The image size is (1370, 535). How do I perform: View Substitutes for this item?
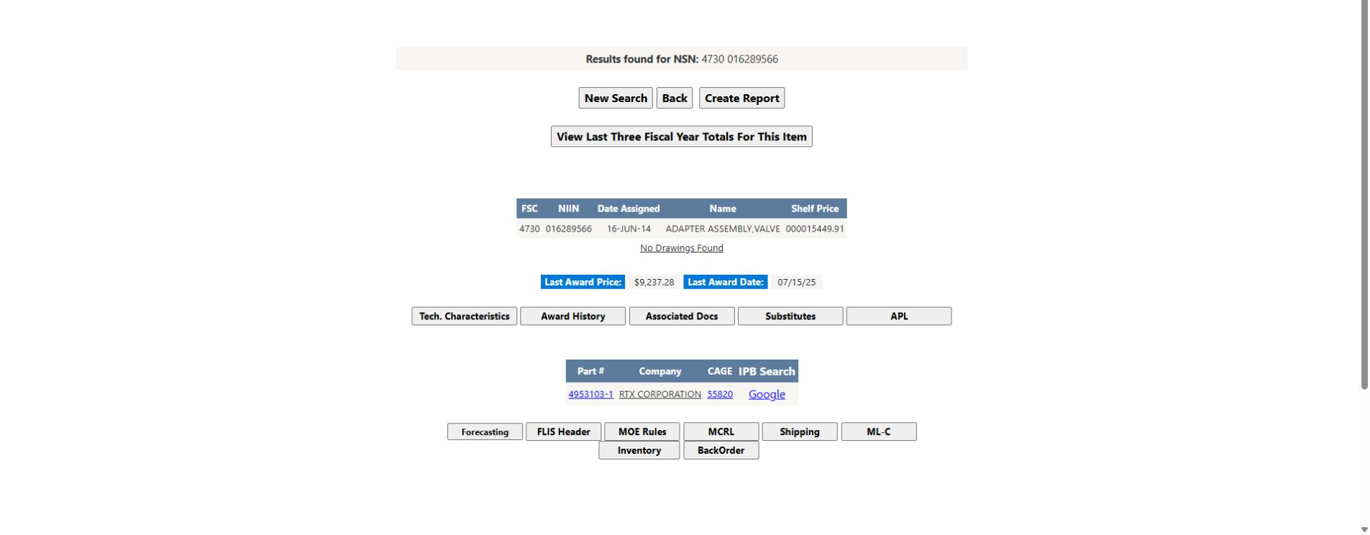790,316
